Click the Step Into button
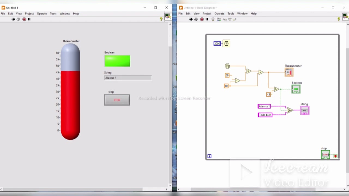The image size is (349, 196). point(225,19)
